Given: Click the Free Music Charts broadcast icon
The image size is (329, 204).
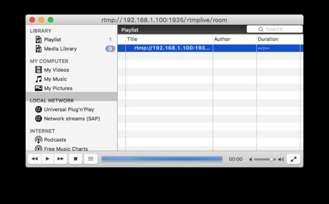Looking at the screenshot, I should tap(38, 148).
